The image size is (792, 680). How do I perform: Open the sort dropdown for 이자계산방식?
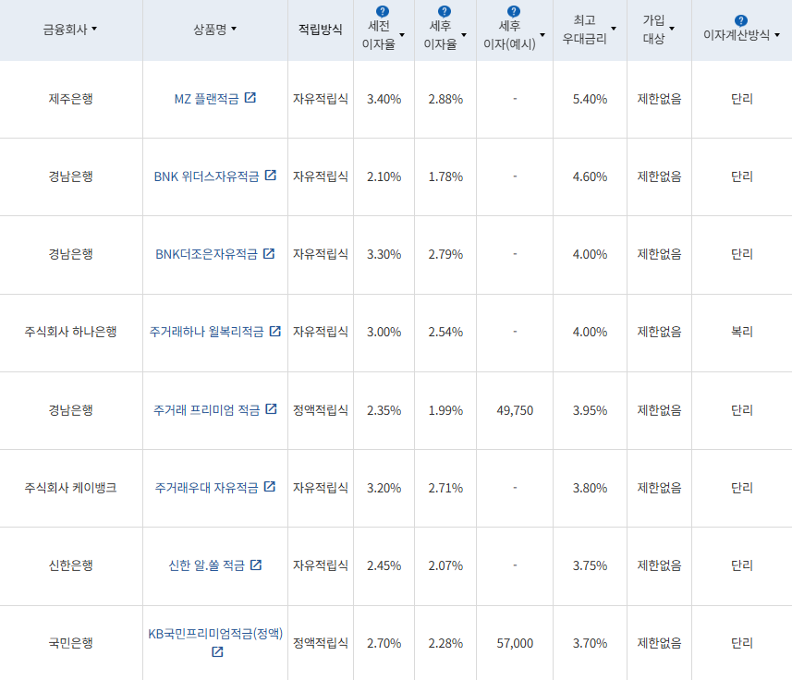point(776,36)
